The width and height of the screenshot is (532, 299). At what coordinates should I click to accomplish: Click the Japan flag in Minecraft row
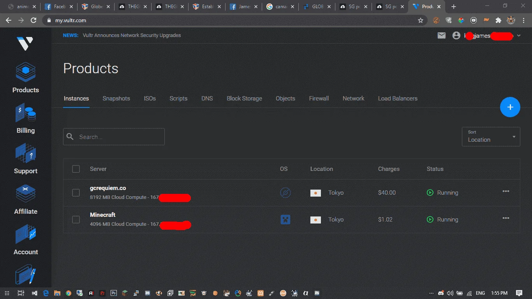[315, 220]
